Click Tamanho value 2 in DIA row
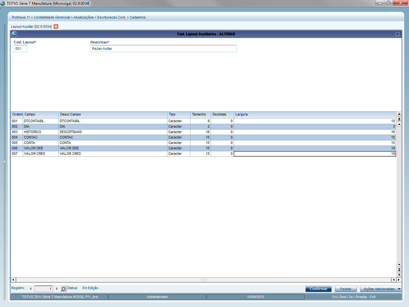Screen dimensions: 409x307 coord(201,127)
